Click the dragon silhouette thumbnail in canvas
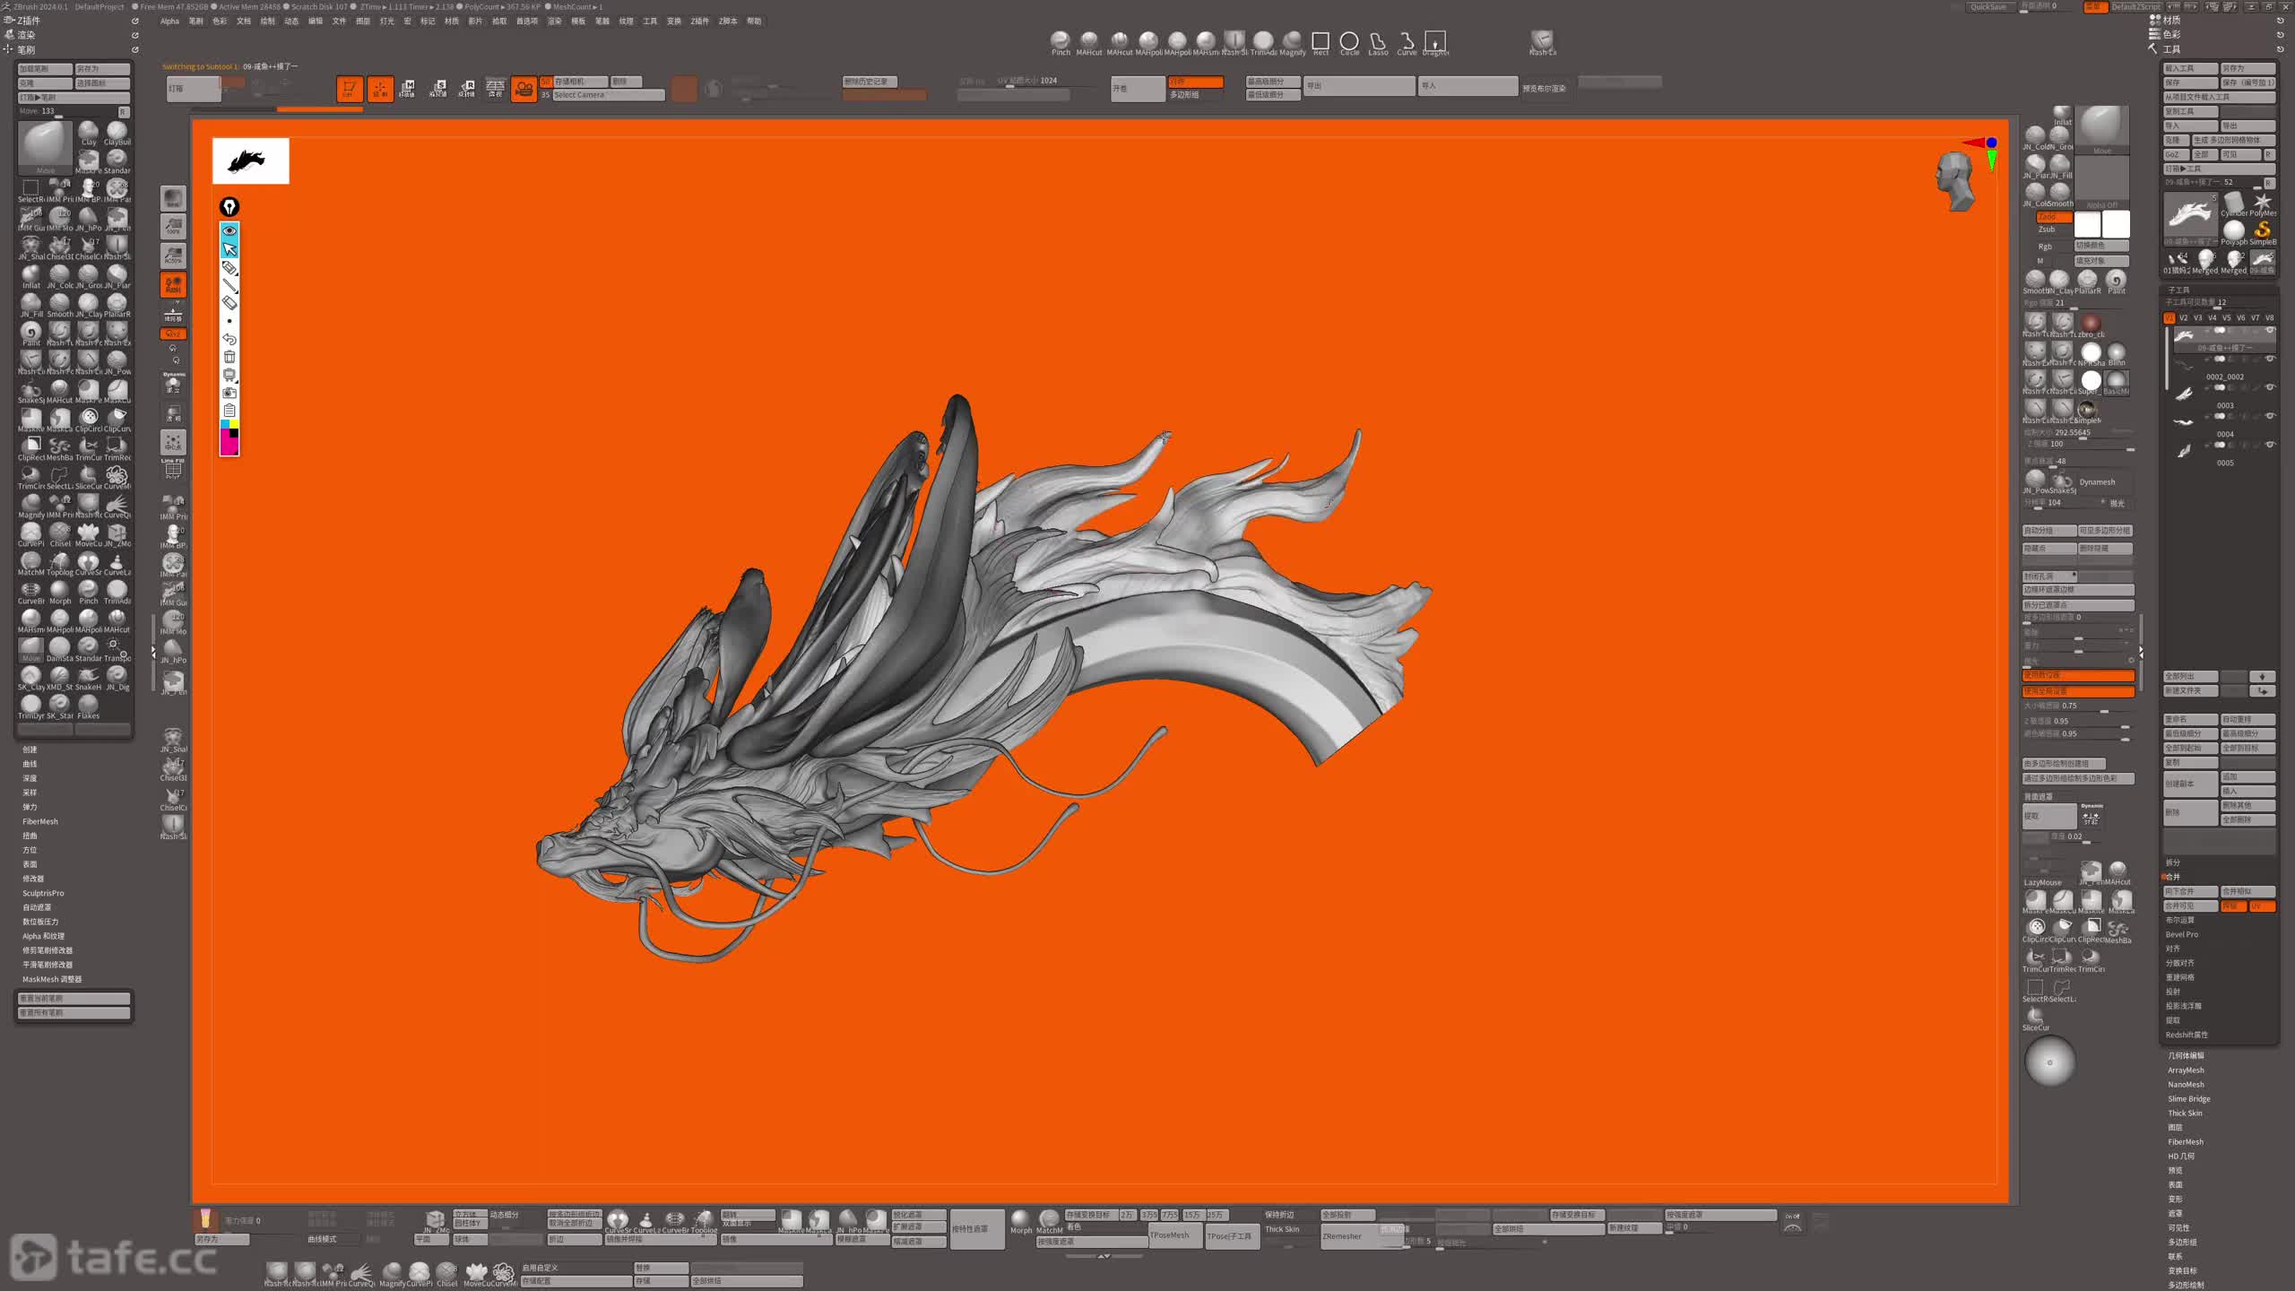 pos(250,161)
